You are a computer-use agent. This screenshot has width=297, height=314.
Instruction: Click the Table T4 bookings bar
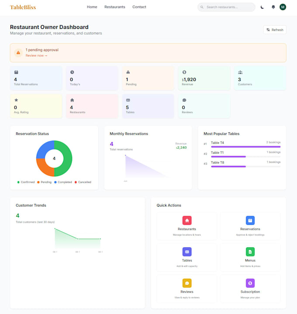click(246, 147)
